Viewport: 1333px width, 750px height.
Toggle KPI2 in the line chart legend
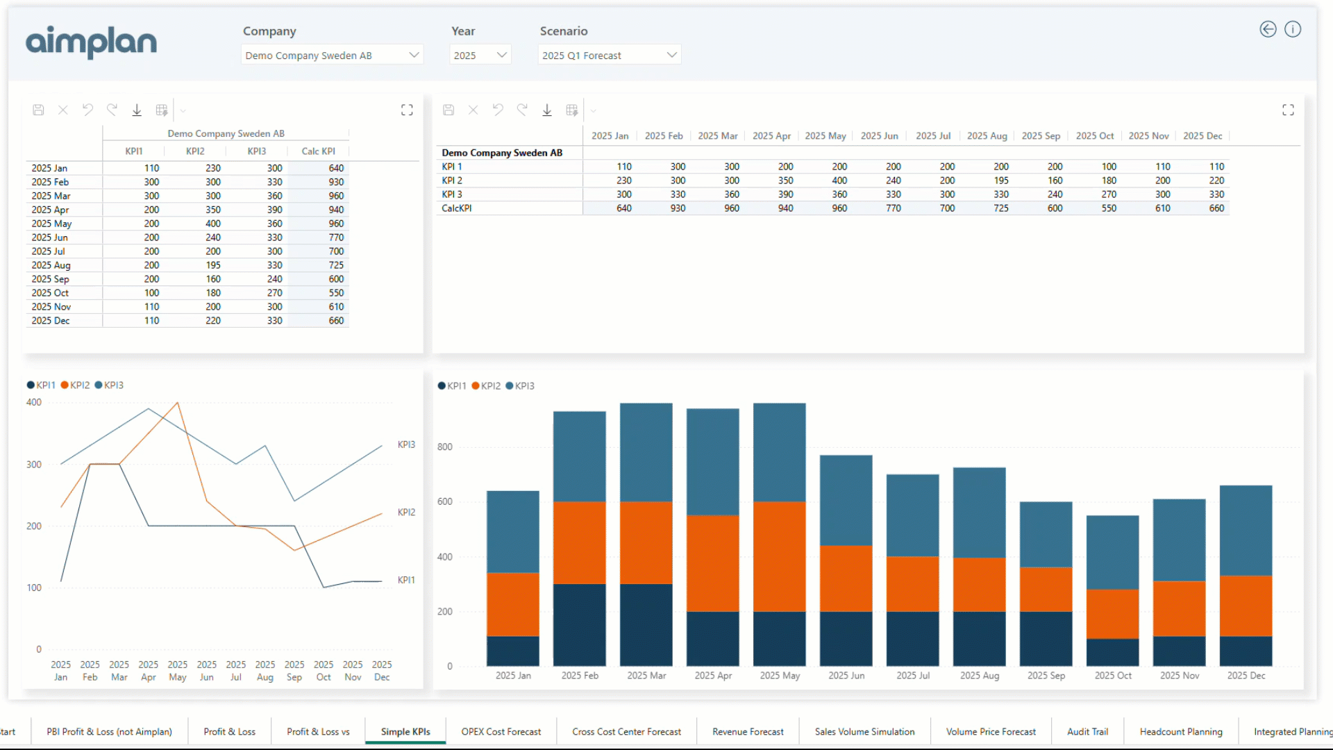coord(75,385)
